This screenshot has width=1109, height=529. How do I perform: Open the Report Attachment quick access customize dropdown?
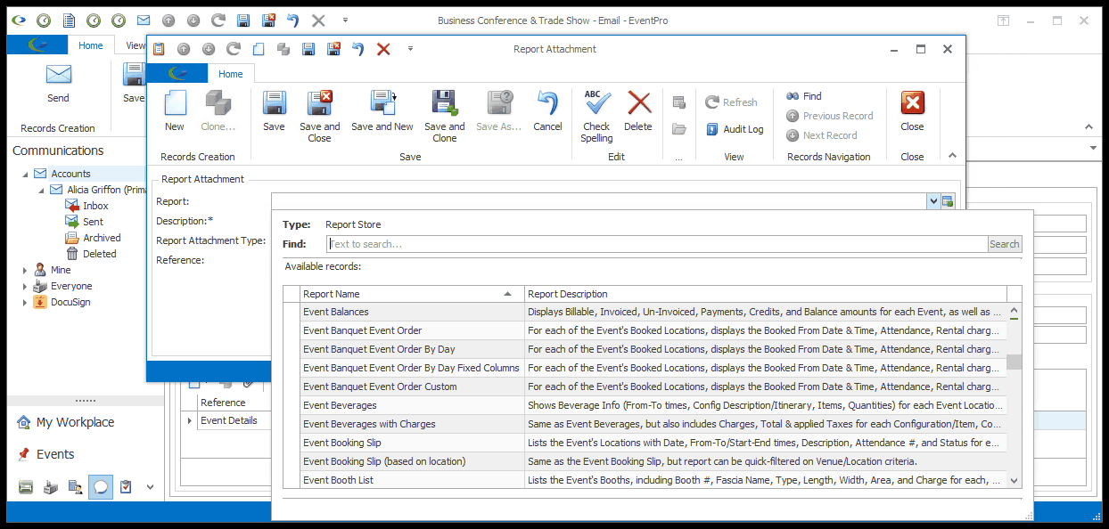pyautogui.click(x=410, y=49)
